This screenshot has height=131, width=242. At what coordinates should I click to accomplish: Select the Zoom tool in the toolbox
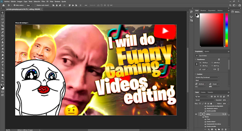pos(2,78)
